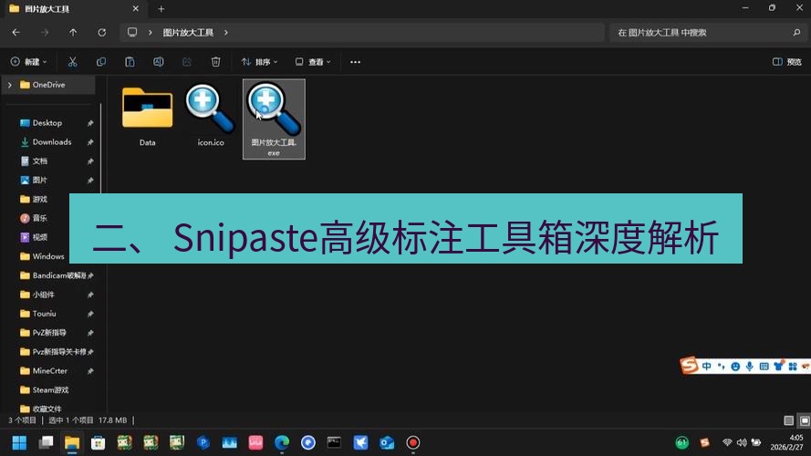The height and width of the screenshot is (456, 811).
Task: Open the three-dot more options menu
Action: point(355,62)
